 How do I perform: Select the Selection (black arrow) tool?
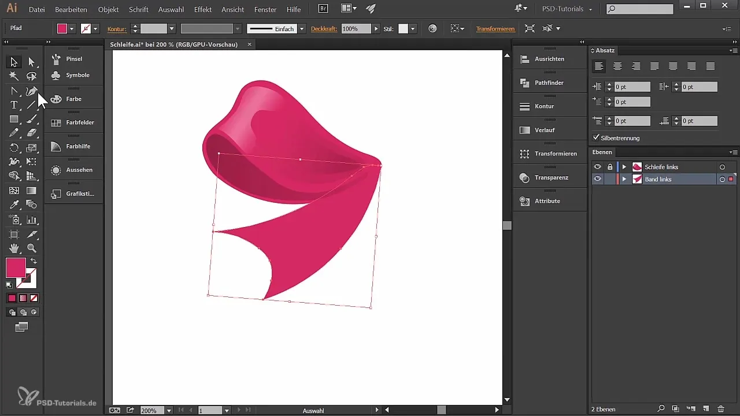14,62
